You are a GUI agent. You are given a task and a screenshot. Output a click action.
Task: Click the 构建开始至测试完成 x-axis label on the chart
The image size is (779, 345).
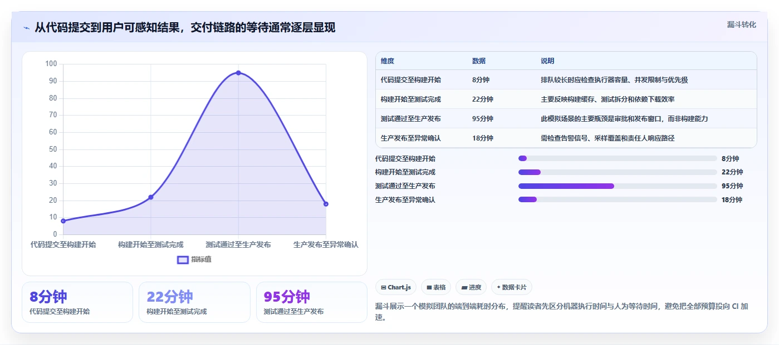[151, 244]
